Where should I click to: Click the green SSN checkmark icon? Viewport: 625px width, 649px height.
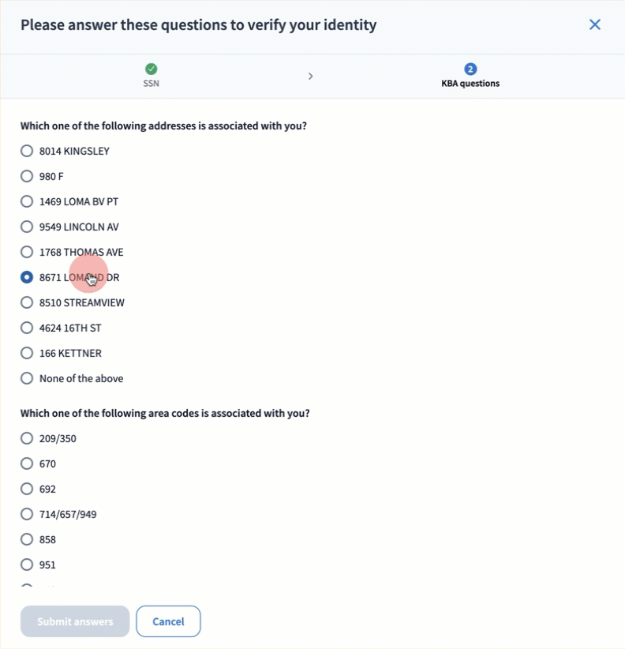152,69
